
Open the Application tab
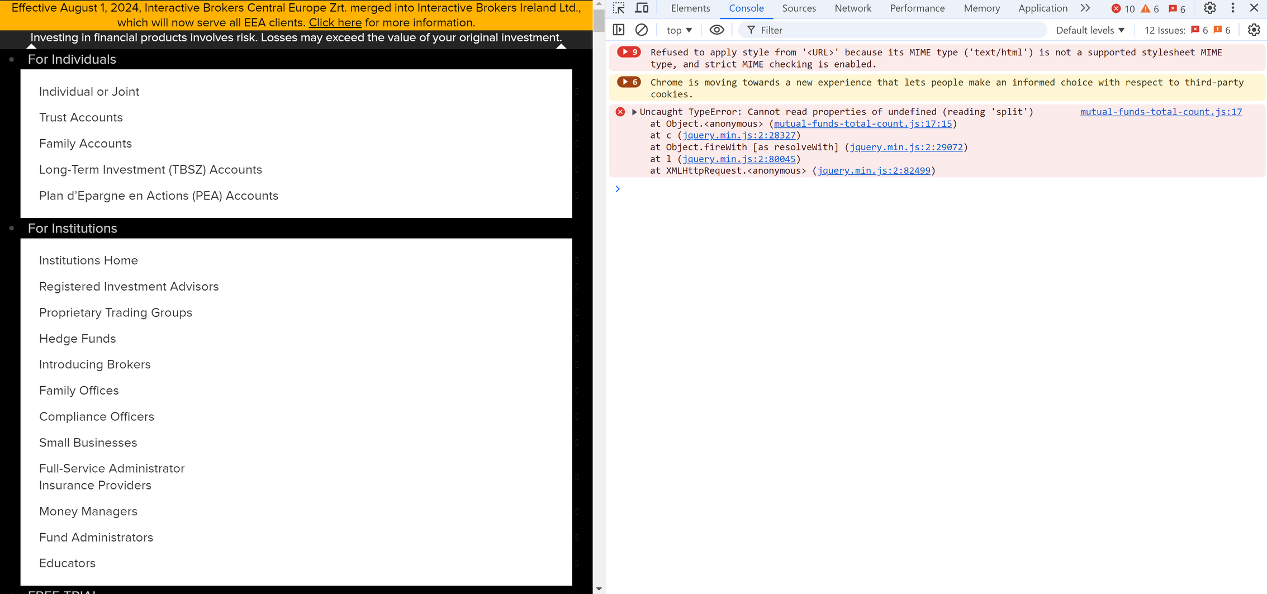(x=1042, y=8)
